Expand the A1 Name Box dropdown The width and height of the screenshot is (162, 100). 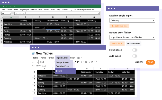pos(10,13)
